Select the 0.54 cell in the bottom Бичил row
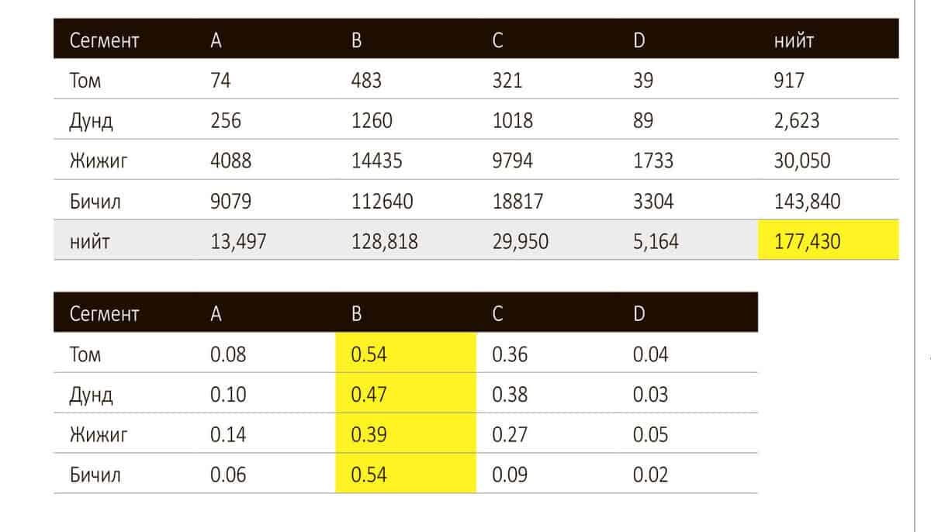Viewport: 931px width, 532px height. [369, 475]
